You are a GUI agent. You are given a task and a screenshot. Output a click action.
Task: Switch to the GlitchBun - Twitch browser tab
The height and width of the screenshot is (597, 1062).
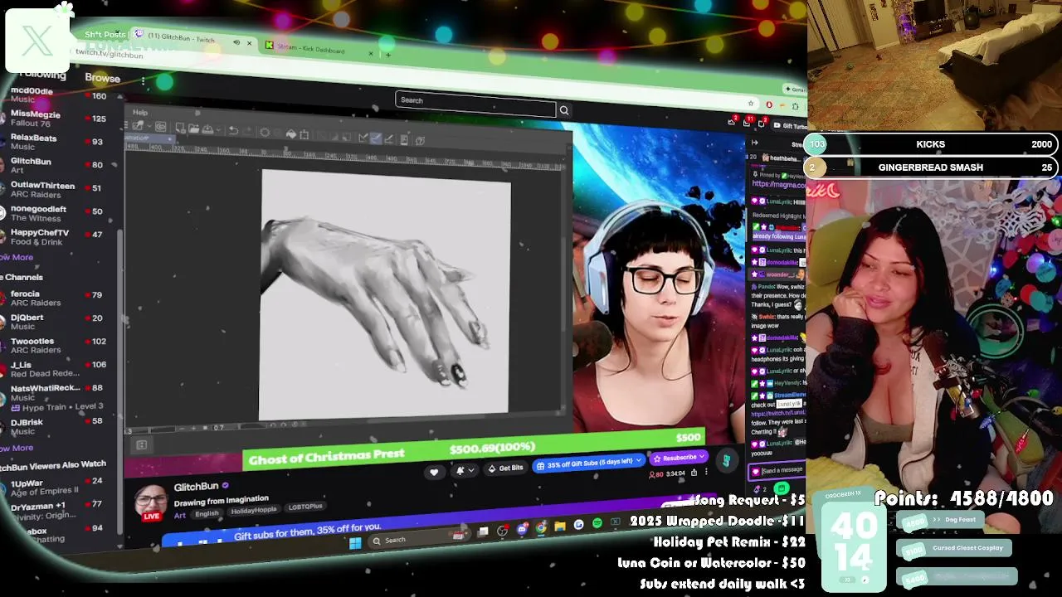tap(192, 38)
